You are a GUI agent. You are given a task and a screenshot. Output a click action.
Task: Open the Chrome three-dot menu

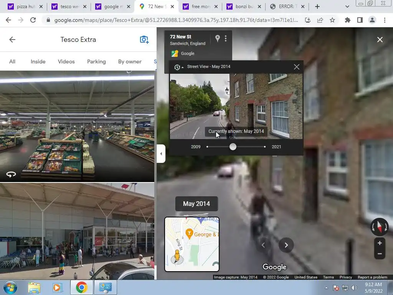click(x=385, y=20)
